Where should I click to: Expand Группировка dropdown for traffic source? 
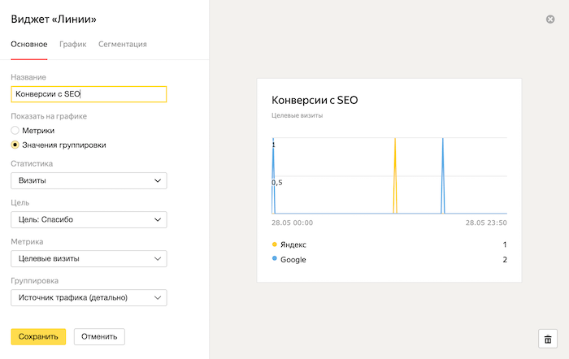[89, 298]
